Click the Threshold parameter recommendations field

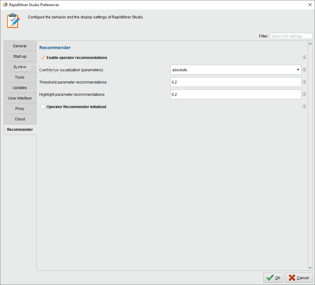pyautogui.click(x=236, y=82)
